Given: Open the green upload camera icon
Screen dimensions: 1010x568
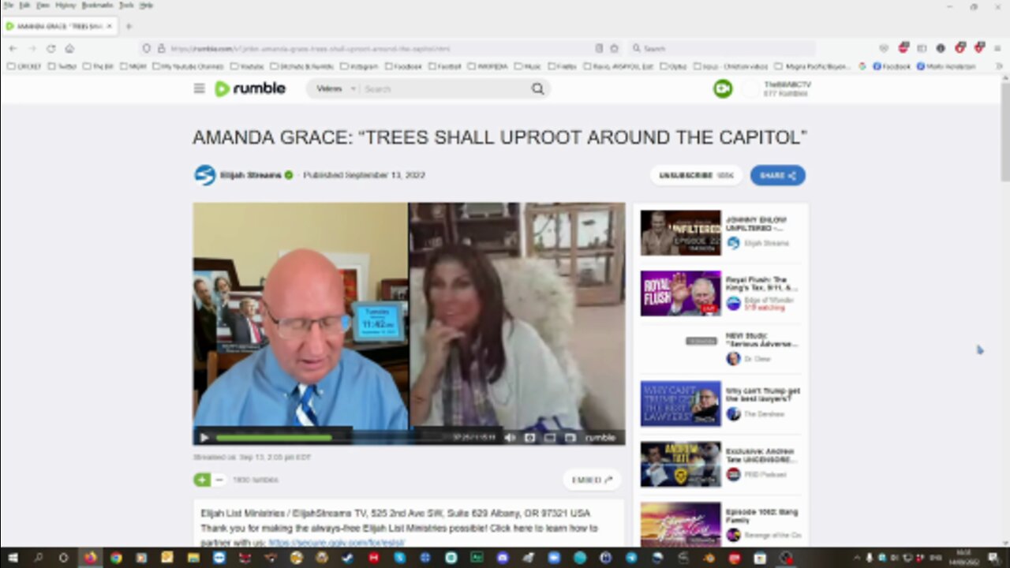Looking at the screenshot, I should [x=723, y=89].
